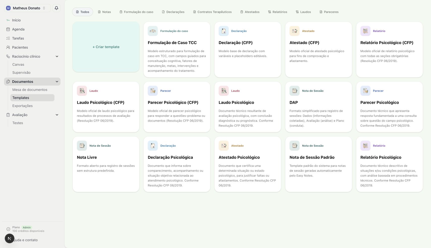Image resolution: width=431 pixels, height=248 pixels.
Task: Collapse the Documentos section chevron
Action: [x=57, y=82]
